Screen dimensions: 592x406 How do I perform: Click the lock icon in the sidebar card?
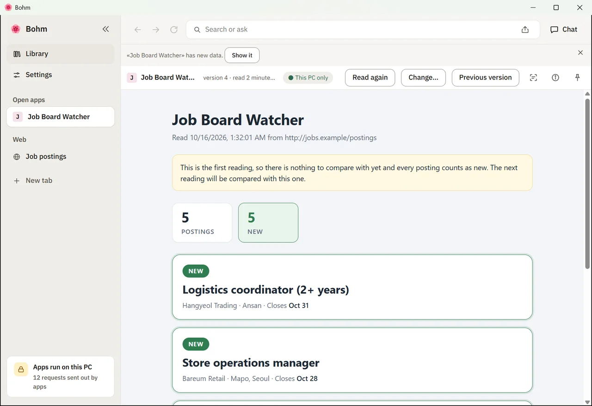click(x=21, y=369)
